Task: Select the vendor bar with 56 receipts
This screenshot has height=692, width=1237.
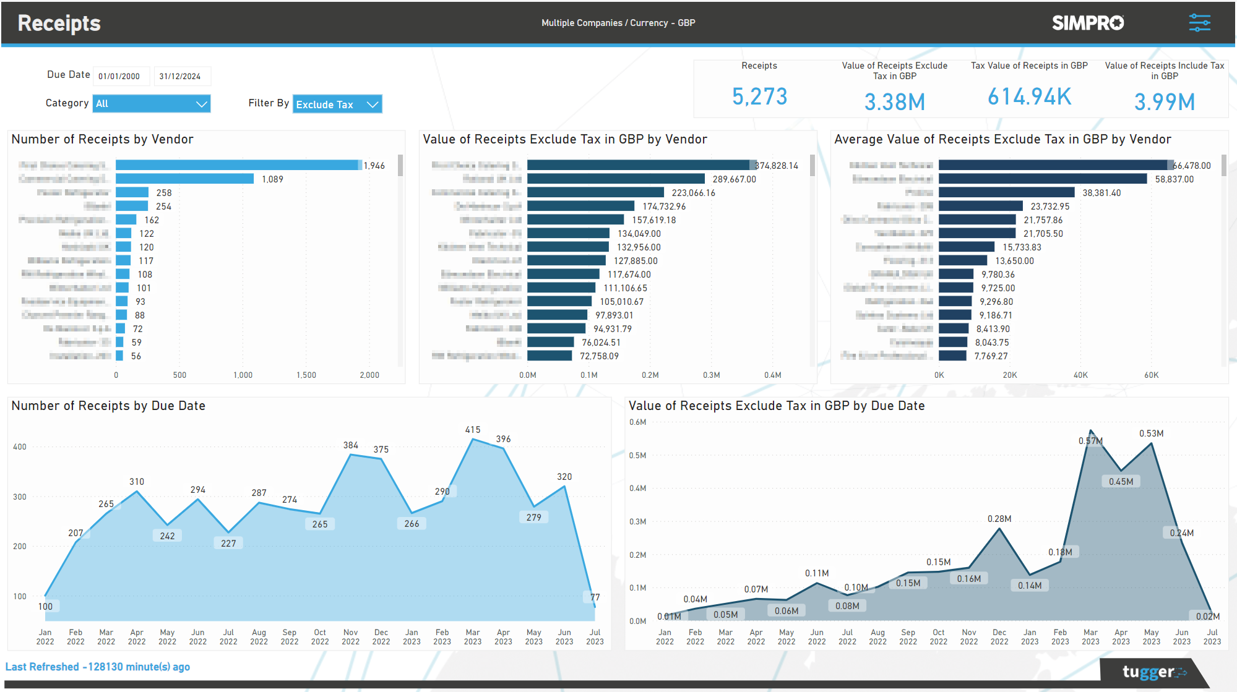Action: [x=119, y=356]
